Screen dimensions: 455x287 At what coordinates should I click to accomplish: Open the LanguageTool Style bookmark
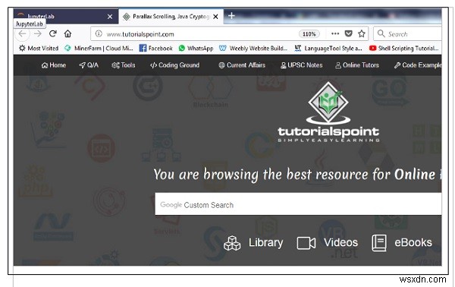click(328, 49)
